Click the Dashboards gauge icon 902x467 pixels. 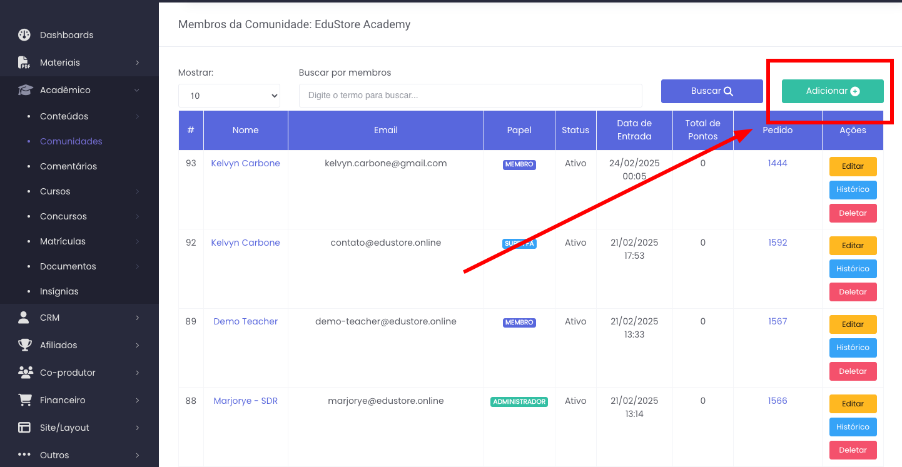pyautogui.click(x=24, y=35)
